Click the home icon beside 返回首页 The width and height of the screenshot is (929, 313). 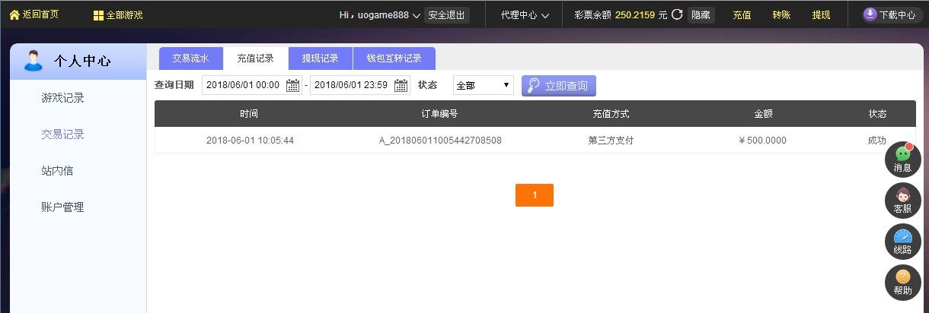[x=14, y=14]
